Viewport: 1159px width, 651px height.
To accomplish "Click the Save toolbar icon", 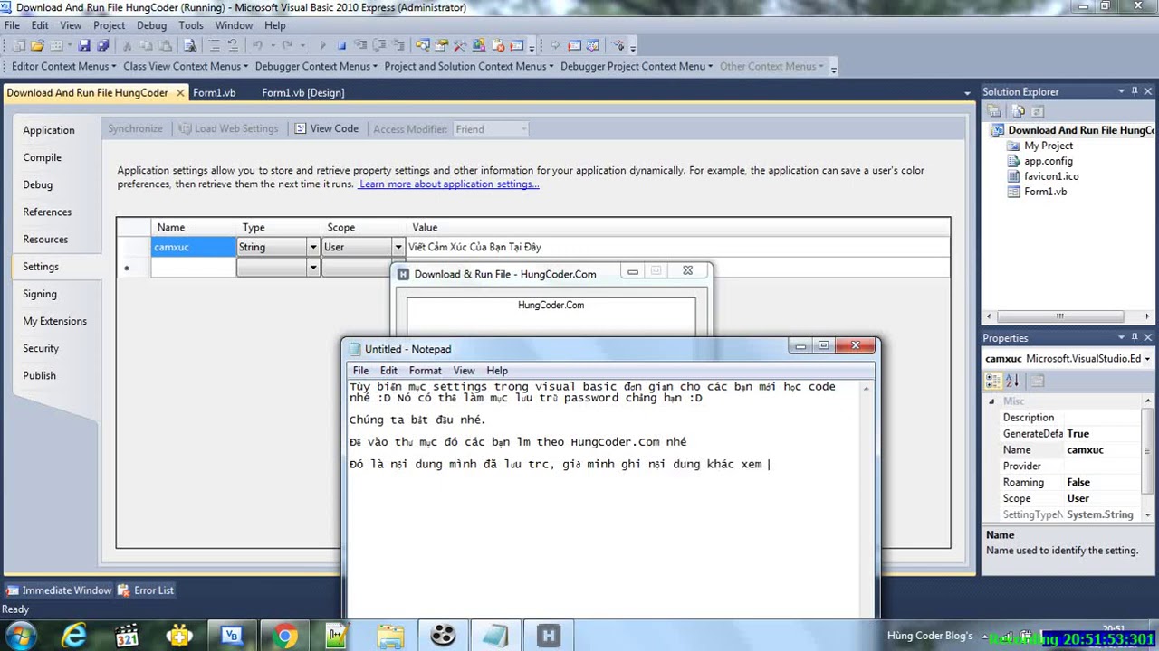I will (84, 45).
